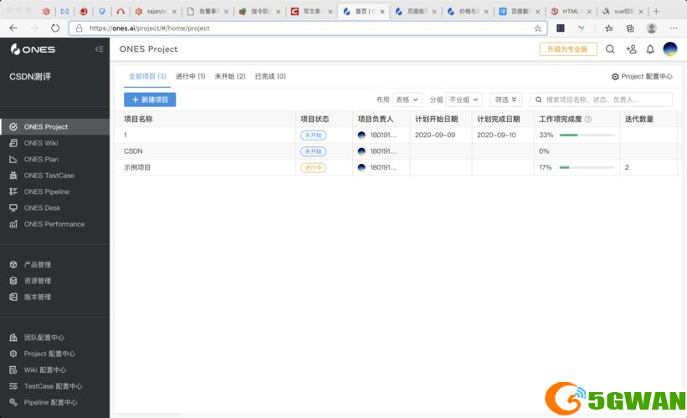Open the browser profile icon
This screenshot has height=418, width=687.
[x=652, y=28]
